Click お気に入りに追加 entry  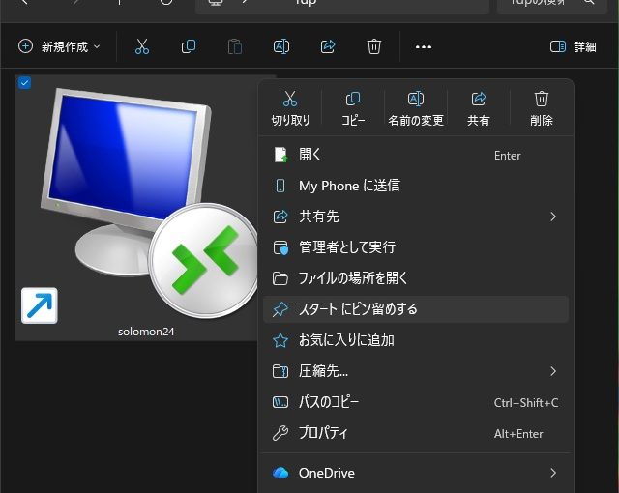point(346,340)
